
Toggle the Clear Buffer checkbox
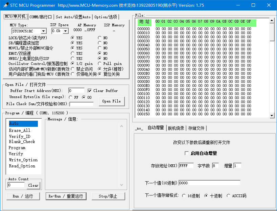(x=90, y=91)
